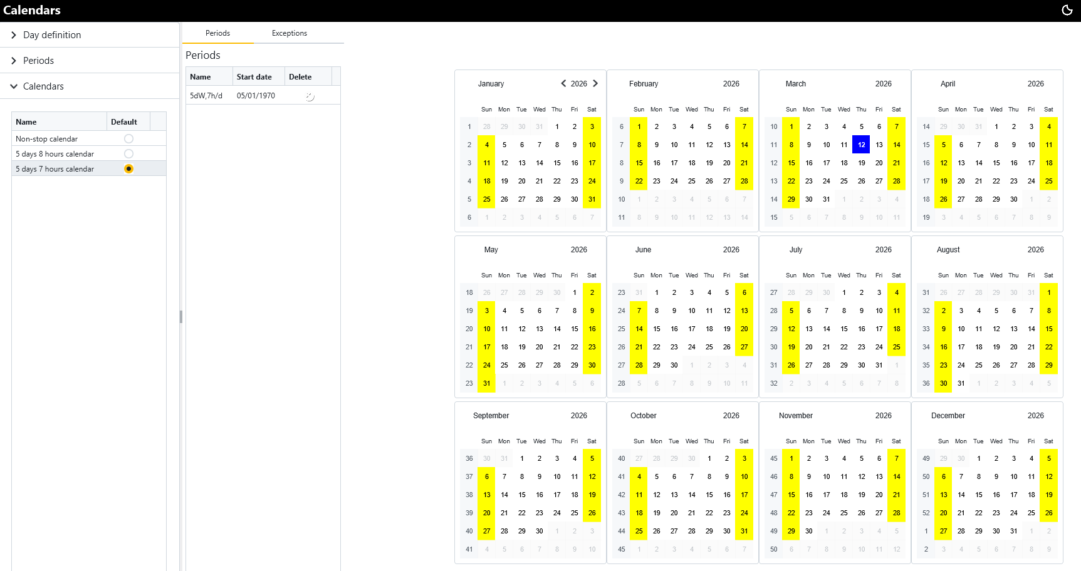Go to previous year using left chevron
1081x571 pixels.
pyautogui.click(x=563, y=83)
